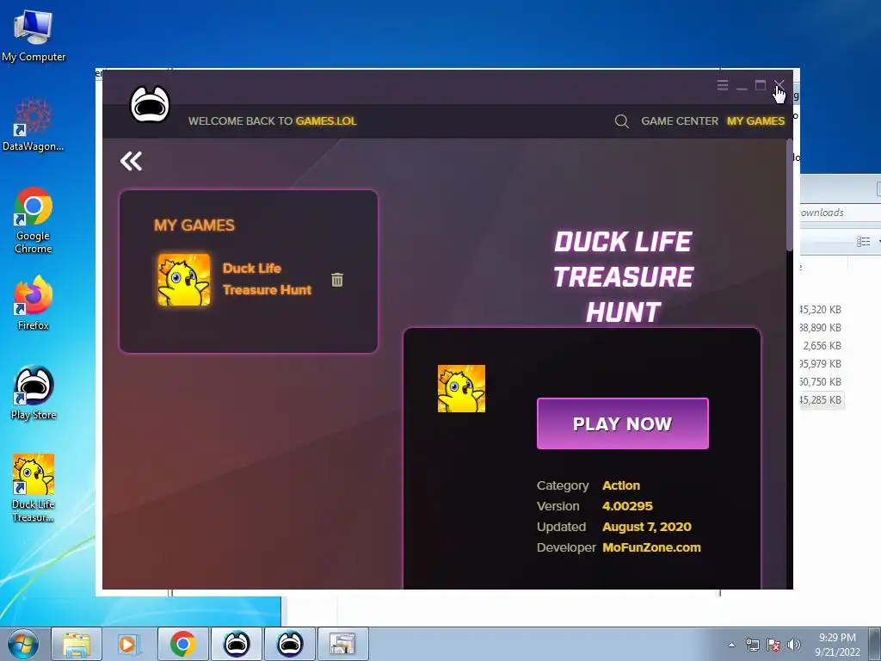
Task: Switch to the GAME CENTER tab
Action: pyautogui.click(x=680, y=120)
